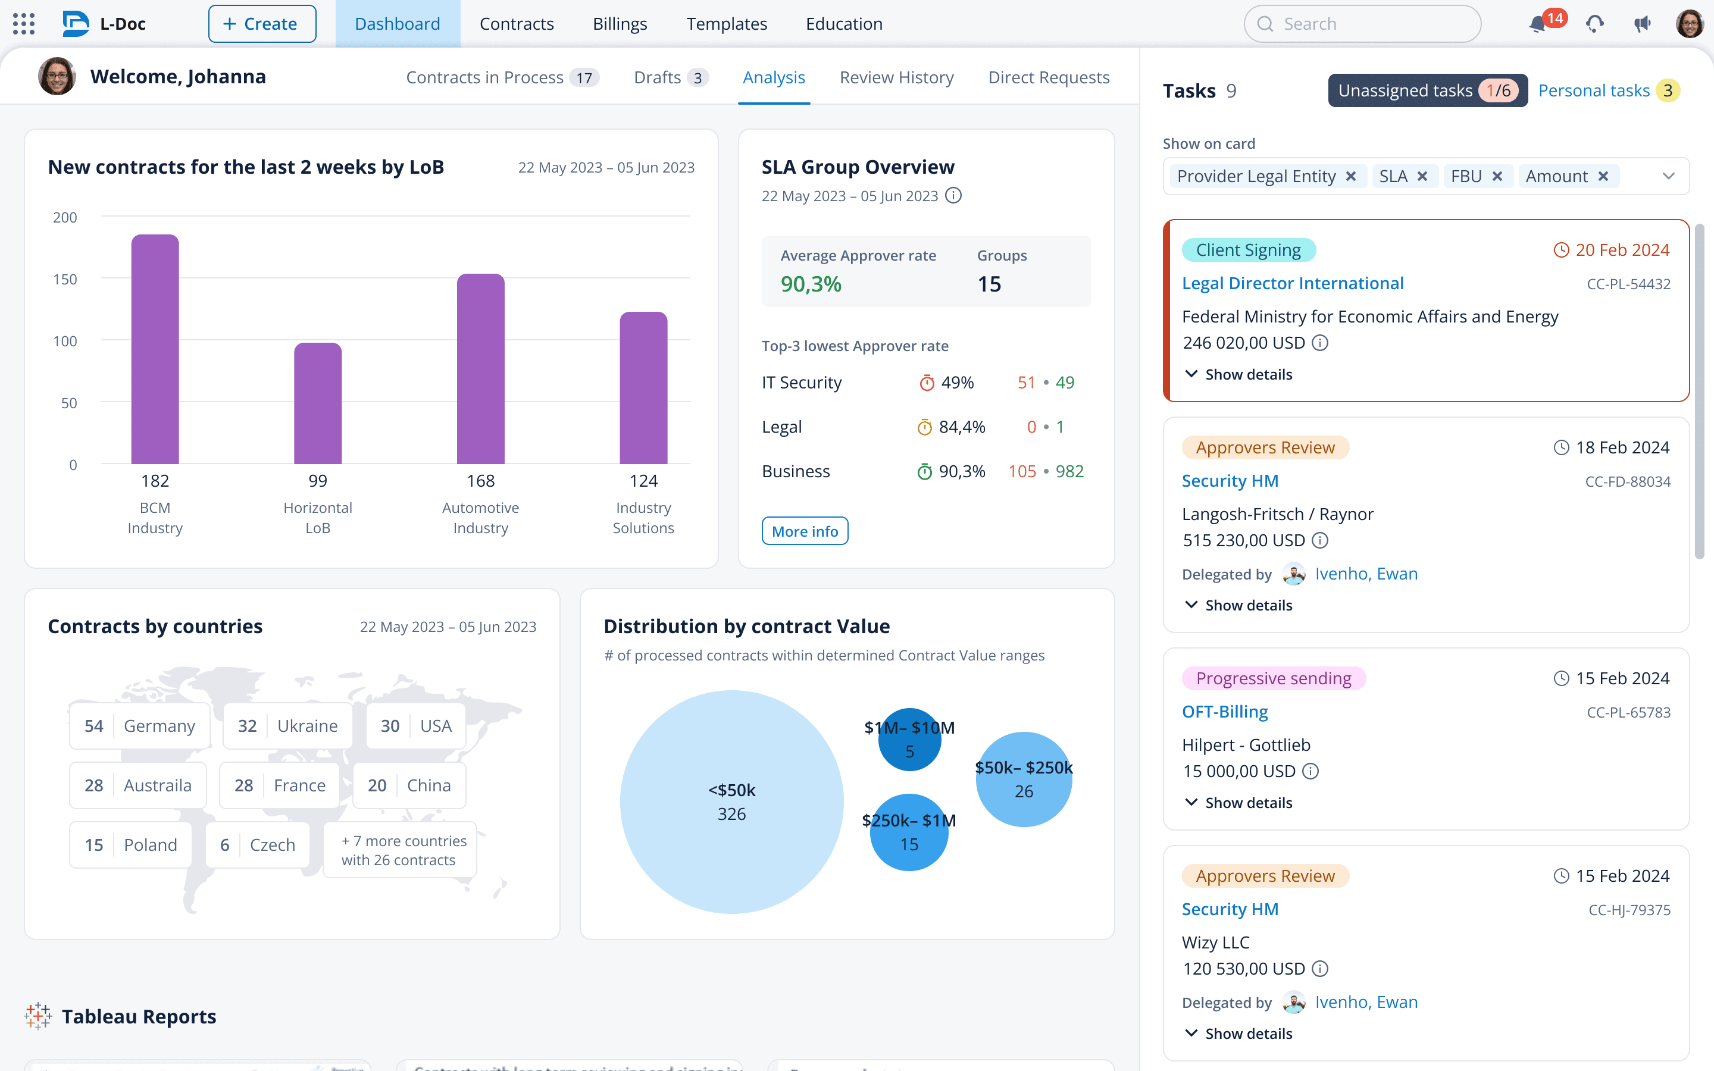Switch to Unassigned tasks toggle
The image size is (1714, 1071).
(1427, 90)
